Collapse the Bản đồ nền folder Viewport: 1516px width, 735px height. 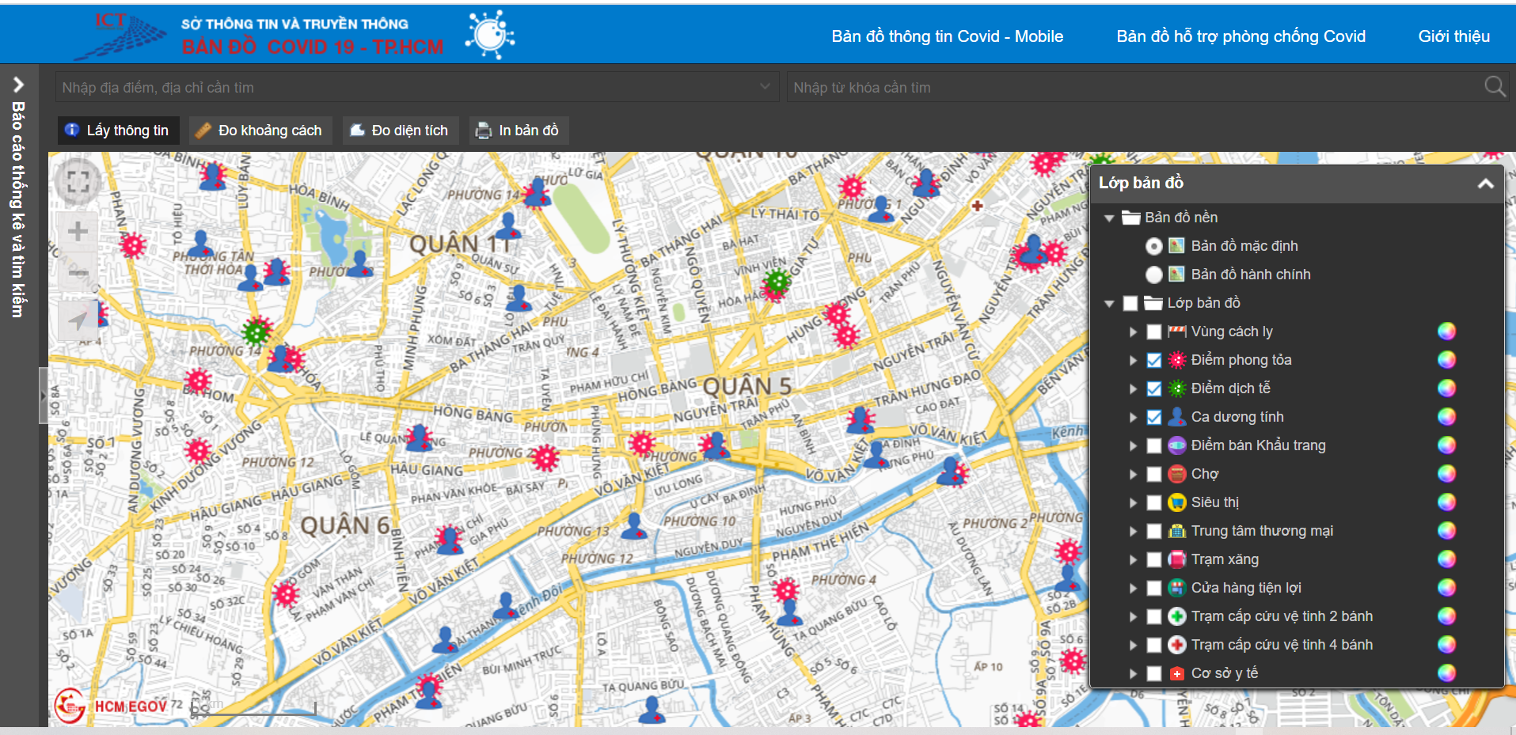coord(1109,218)
